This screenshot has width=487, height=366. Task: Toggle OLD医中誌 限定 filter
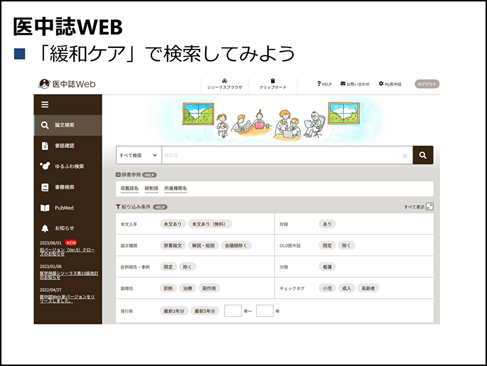(x=327, y=245)
